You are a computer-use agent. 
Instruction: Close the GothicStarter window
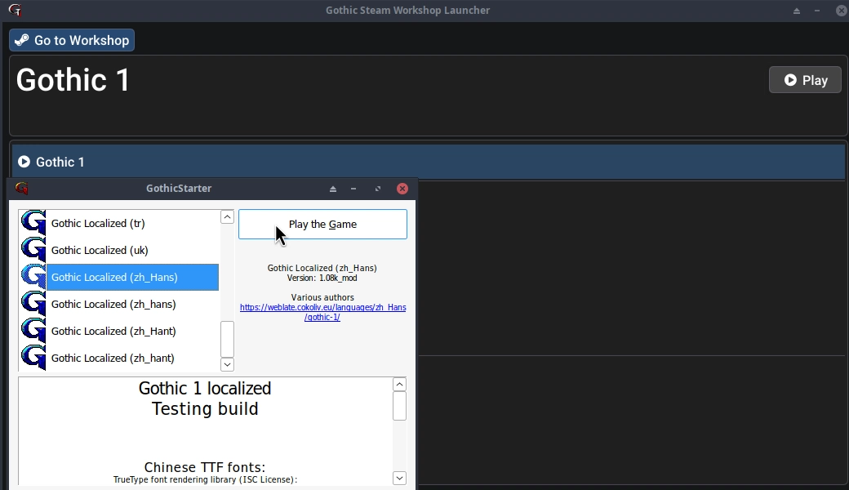click(x=402, y=189)
